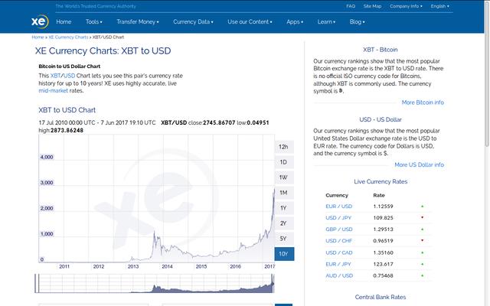The height and width of the screenshot is (306, 490).
Task: Open the Home menu item
Action: 64,22
